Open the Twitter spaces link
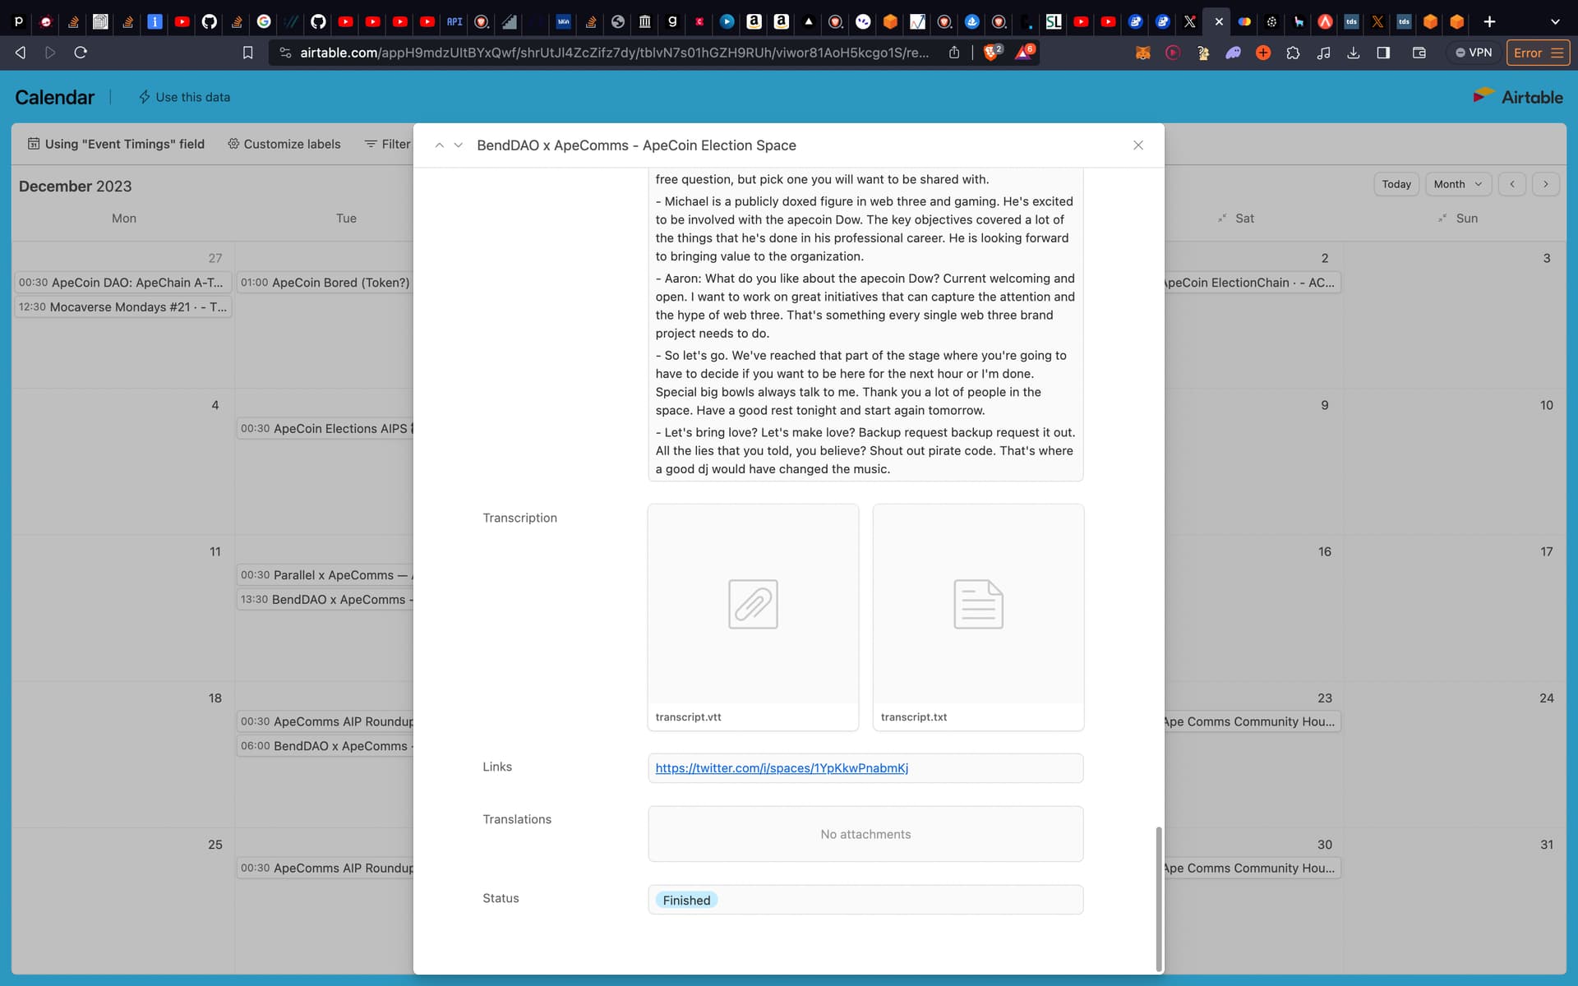Screen dimensions: 1578x986 tap(782, 768)
